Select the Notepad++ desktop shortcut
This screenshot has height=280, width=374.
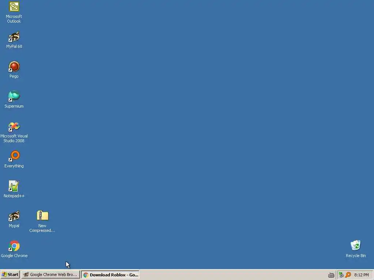tap(14, 189)
